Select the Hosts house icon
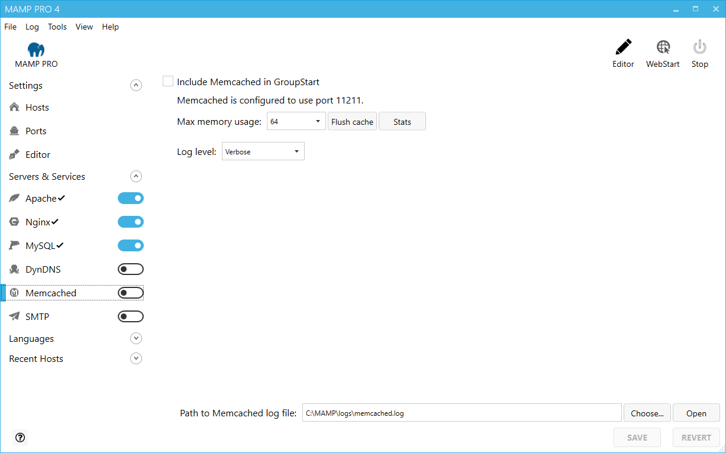The image size is (726, 453). click(15, 107)
